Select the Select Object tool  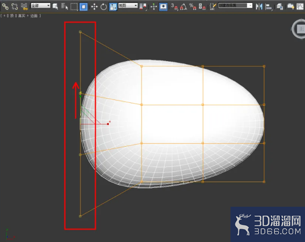tap(55, 6)
